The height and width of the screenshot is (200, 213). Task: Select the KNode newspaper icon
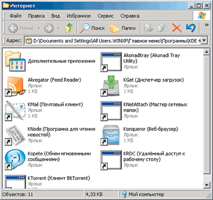pyautogui.click(x=15, y=135)
